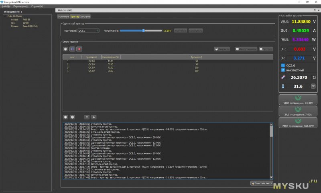The width and height of the screenshot is (321, 193).
Task: Switch to the Основные tab
Action: pyautogui.click(x=63, y=16)
